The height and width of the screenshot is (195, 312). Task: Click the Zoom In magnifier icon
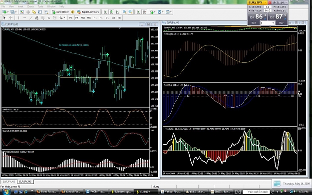[x=124, y=12]
